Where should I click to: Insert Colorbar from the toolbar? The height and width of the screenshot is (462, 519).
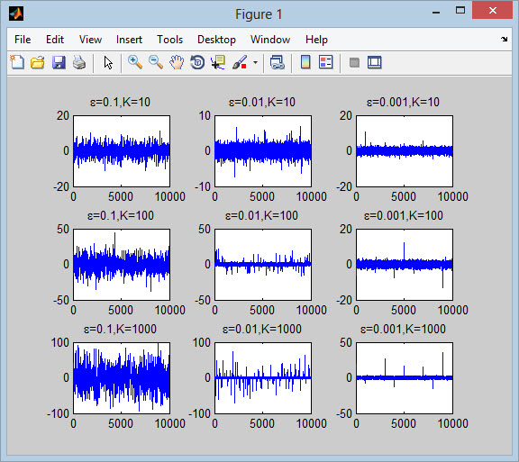pyautogui.click(x=305, y=62)
